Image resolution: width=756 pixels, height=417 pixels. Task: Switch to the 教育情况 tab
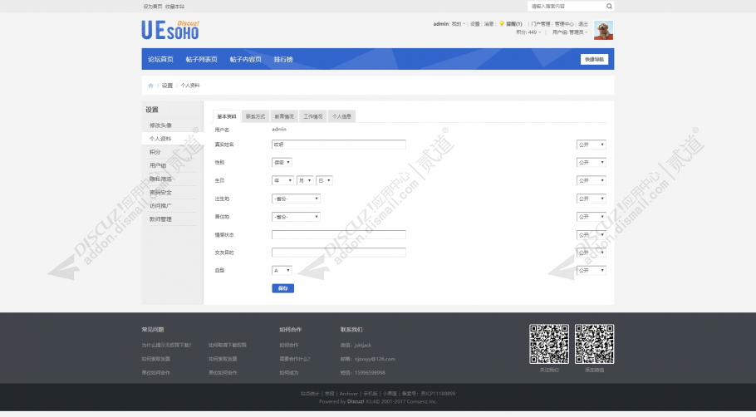(x=284, y=116)
